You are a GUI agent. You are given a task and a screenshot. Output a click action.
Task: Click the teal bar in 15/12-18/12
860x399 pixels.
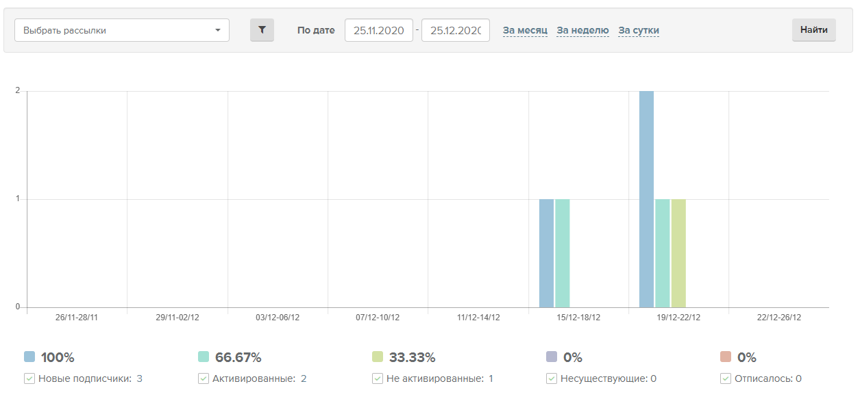point(563,253)
